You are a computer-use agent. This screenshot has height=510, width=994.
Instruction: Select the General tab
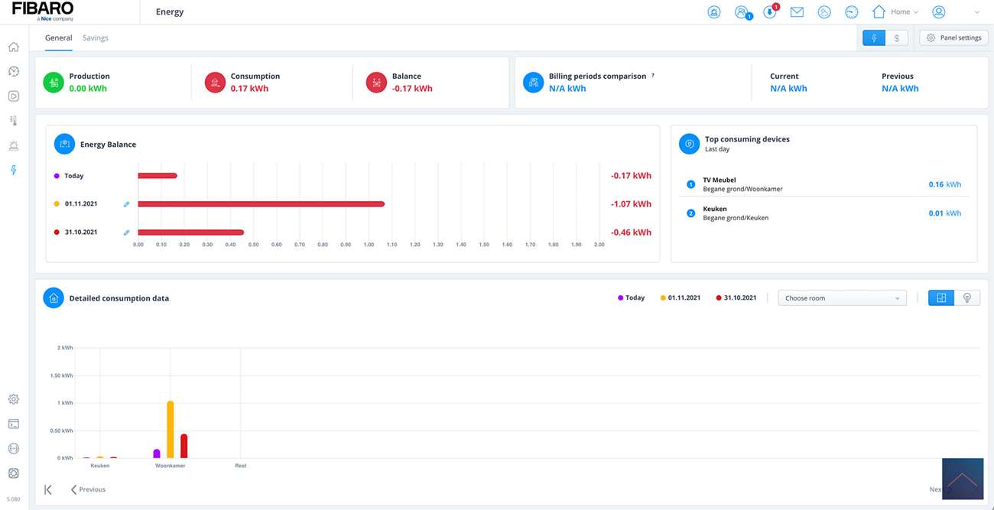59,37
